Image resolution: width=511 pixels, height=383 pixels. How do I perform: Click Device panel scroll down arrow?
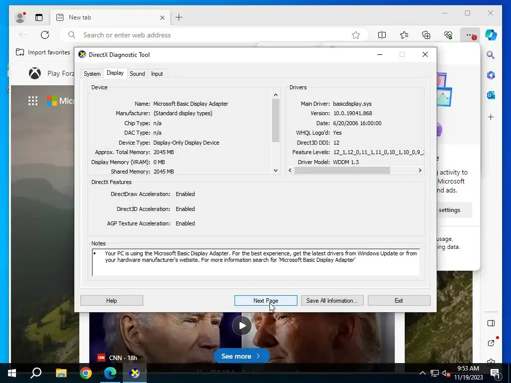pos(275,171)
